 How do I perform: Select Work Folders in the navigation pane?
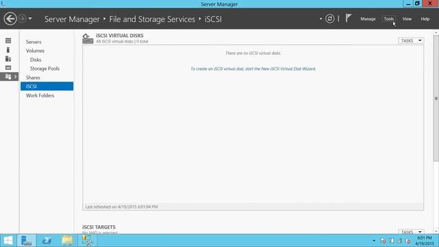pos(40,95)
